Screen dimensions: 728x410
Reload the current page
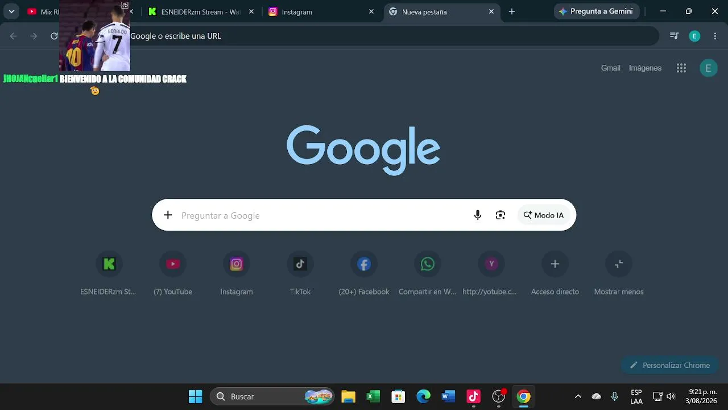[x=54, y=36]
